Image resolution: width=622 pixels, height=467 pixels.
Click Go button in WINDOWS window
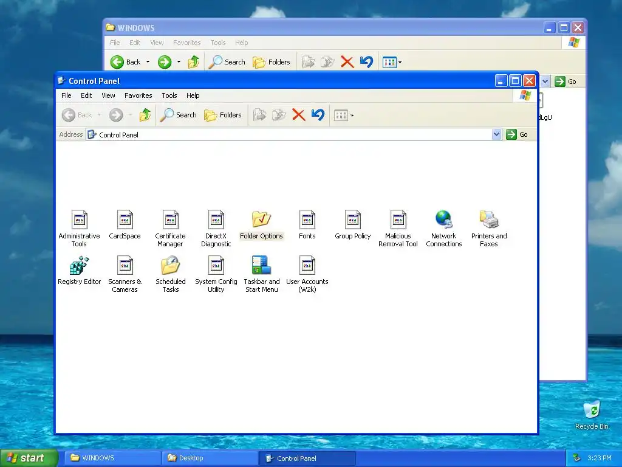click(566, 81)
